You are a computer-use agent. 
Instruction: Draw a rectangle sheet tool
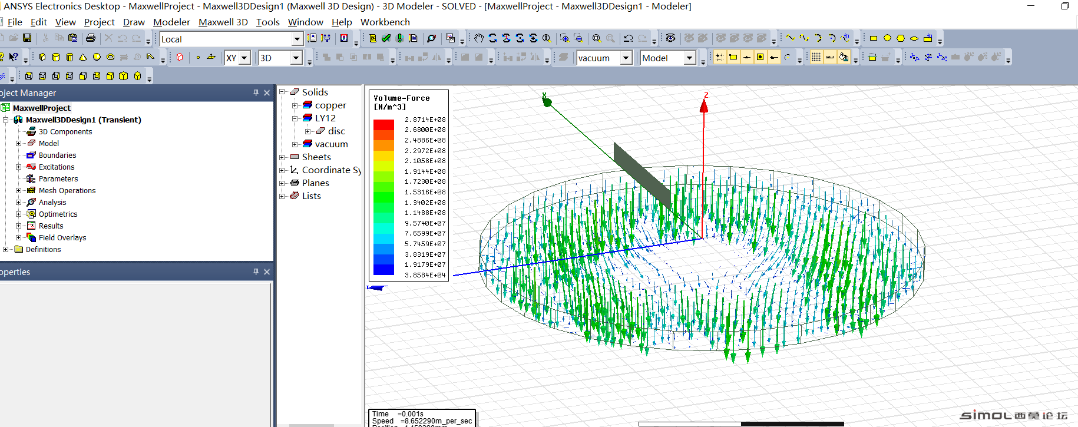tap(874, 38)
